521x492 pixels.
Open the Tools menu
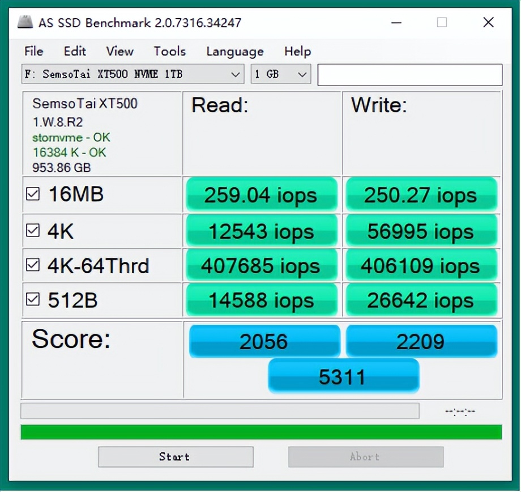[169, 52]
